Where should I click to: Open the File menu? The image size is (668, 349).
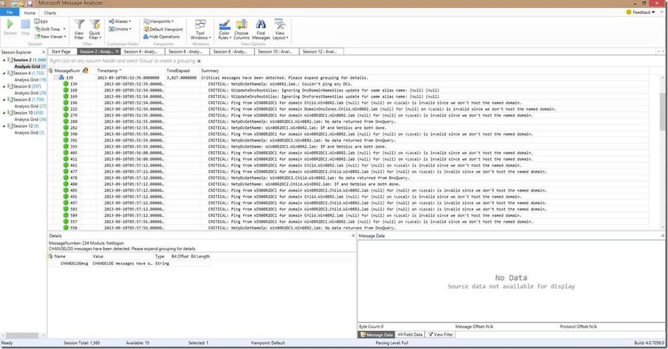[x=9, y=12]
